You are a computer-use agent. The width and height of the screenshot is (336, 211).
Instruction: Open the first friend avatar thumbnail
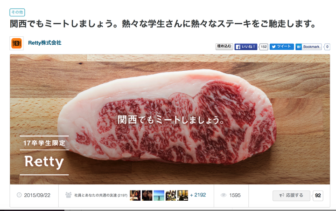(135, 195)
